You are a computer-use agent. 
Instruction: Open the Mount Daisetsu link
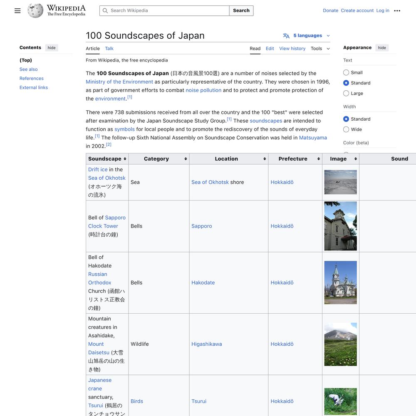click(x=99, y=348)
